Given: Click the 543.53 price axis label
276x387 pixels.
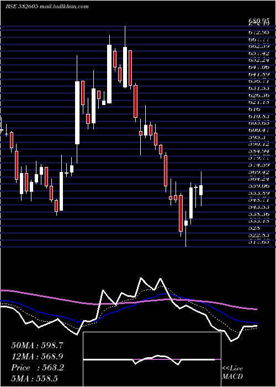Looking at the screenshot, I should pos(259,207).
